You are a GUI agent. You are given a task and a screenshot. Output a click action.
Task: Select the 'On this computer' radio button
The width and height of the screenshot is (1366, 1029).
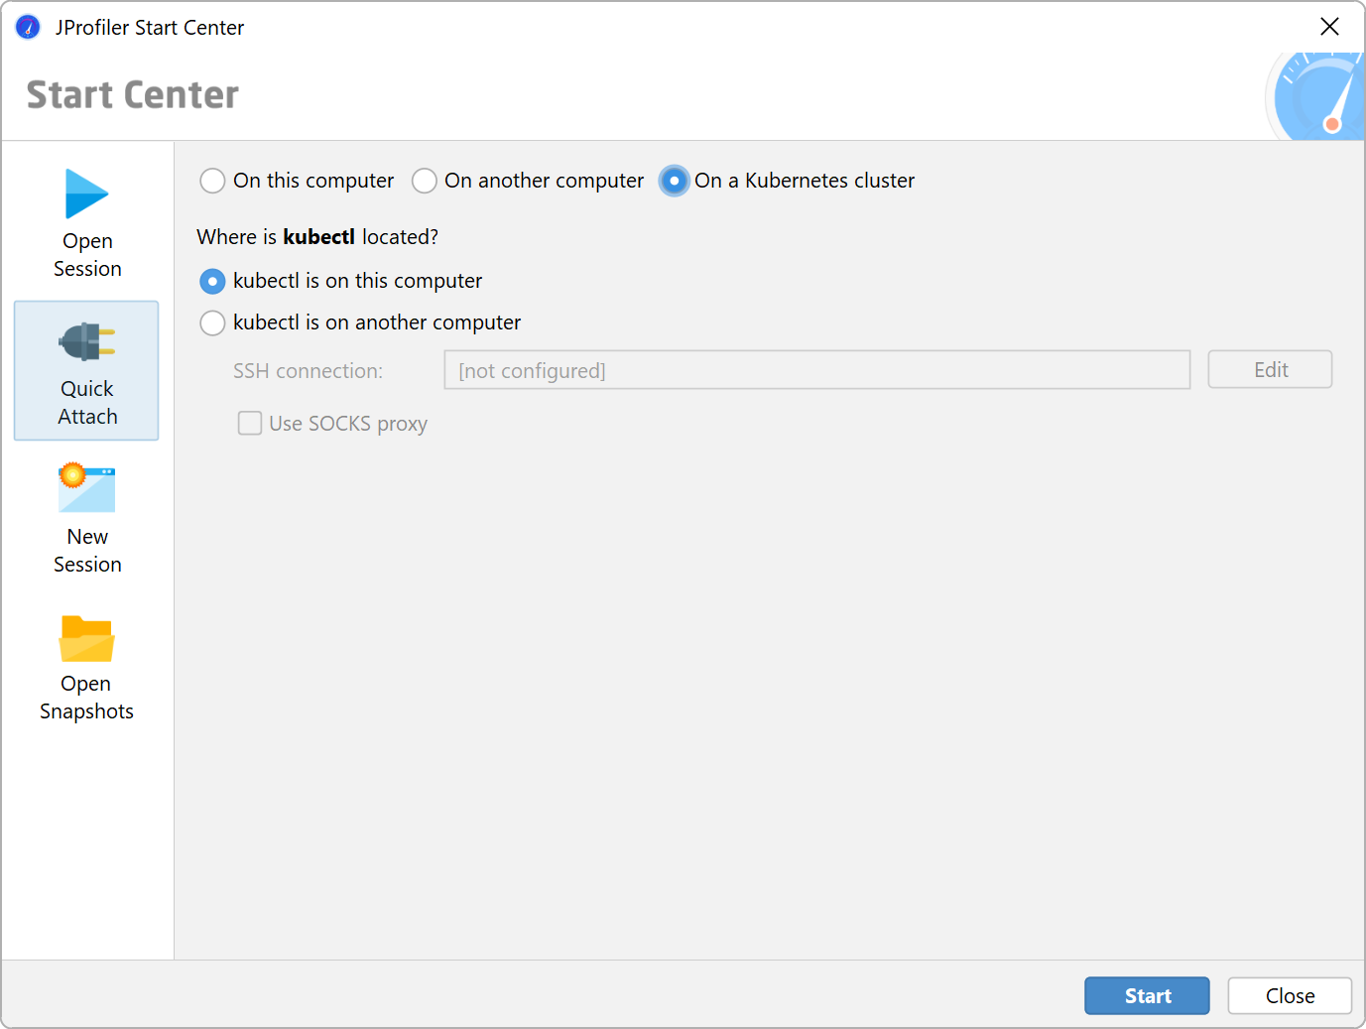tap(212, 181)
